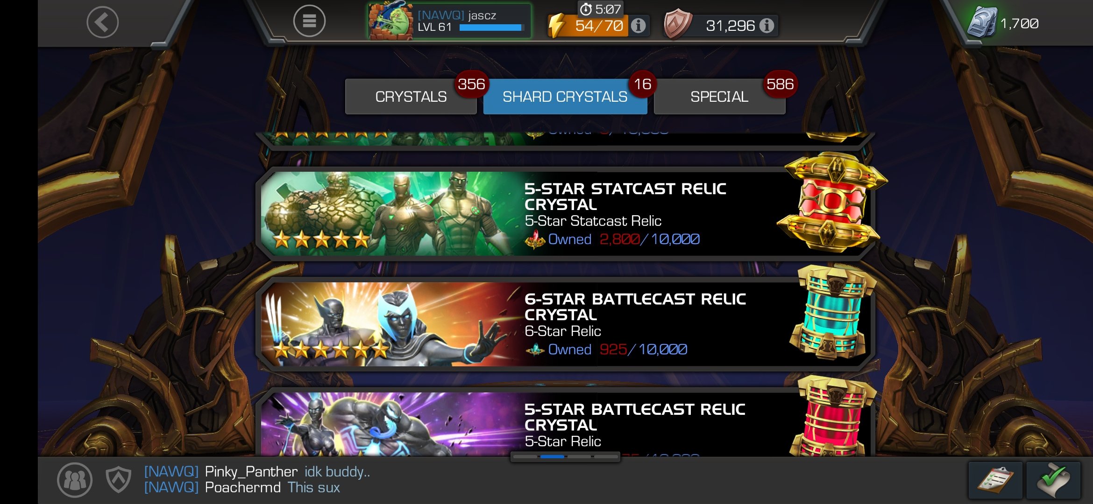Open jascz player profile panel
The image size is (1093, 504).
coord(449,21)
